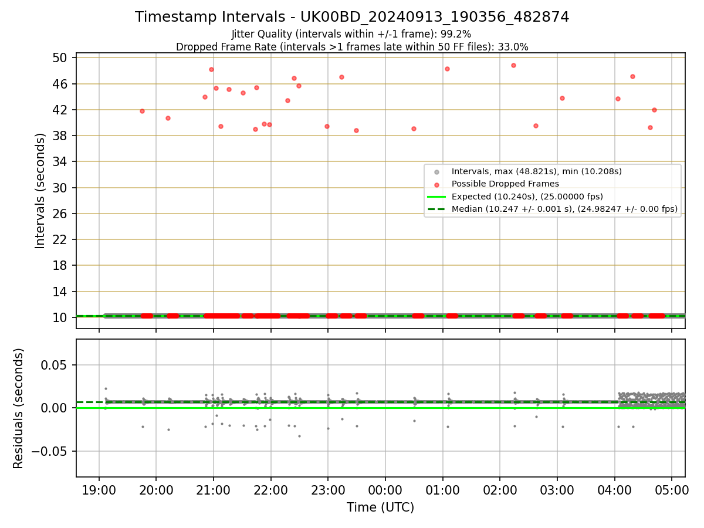
Task: Click the 'Time (UTC)' x-axis label
Action: click(380, 507)
